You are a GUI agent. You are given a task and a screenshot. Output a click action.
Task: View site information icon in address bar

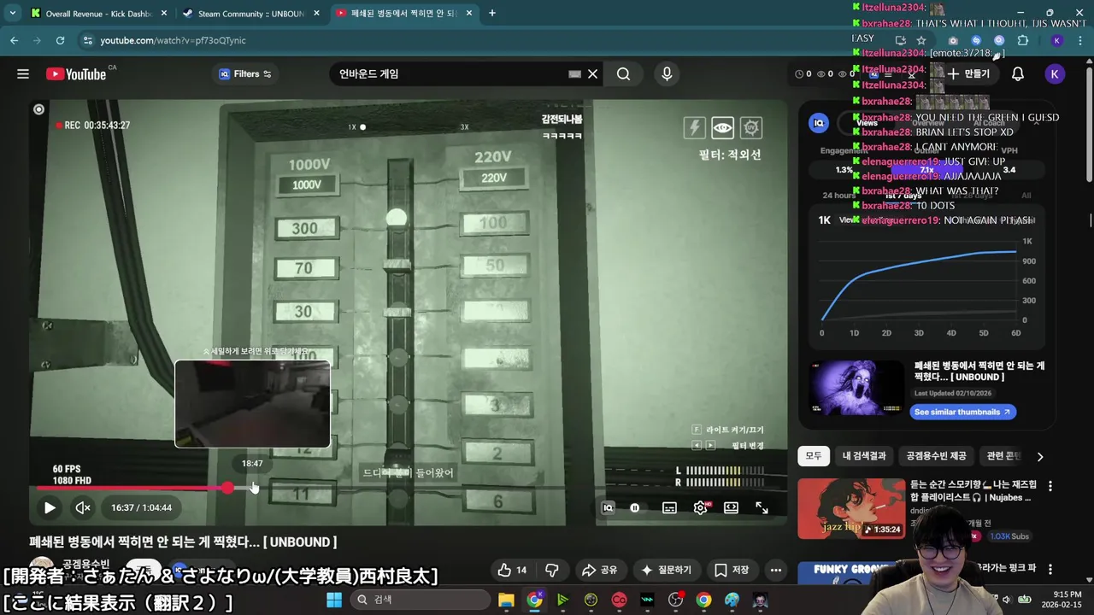coord(87,40)
